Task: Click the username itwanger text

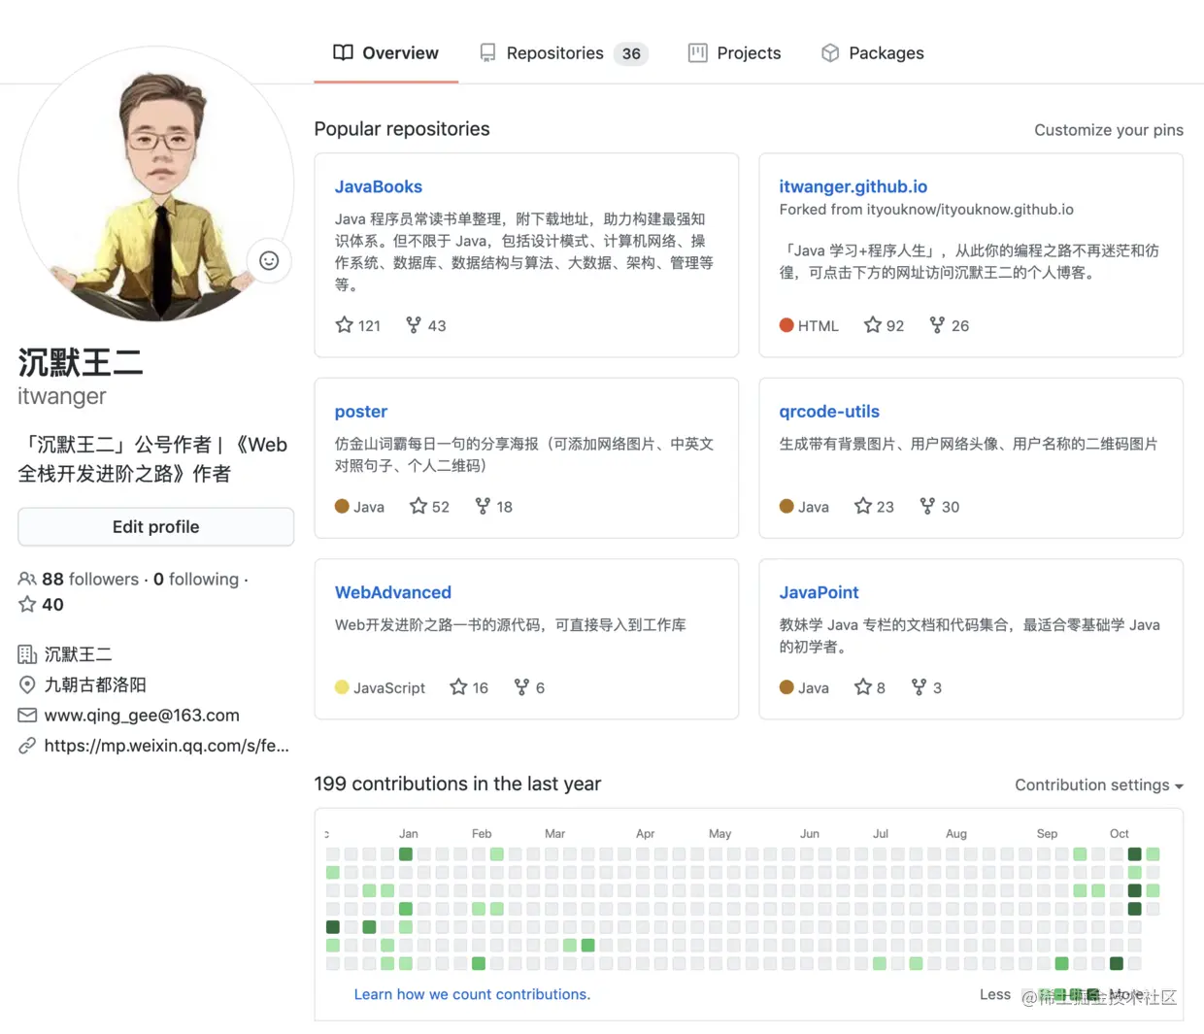Action: pos(62,396)
